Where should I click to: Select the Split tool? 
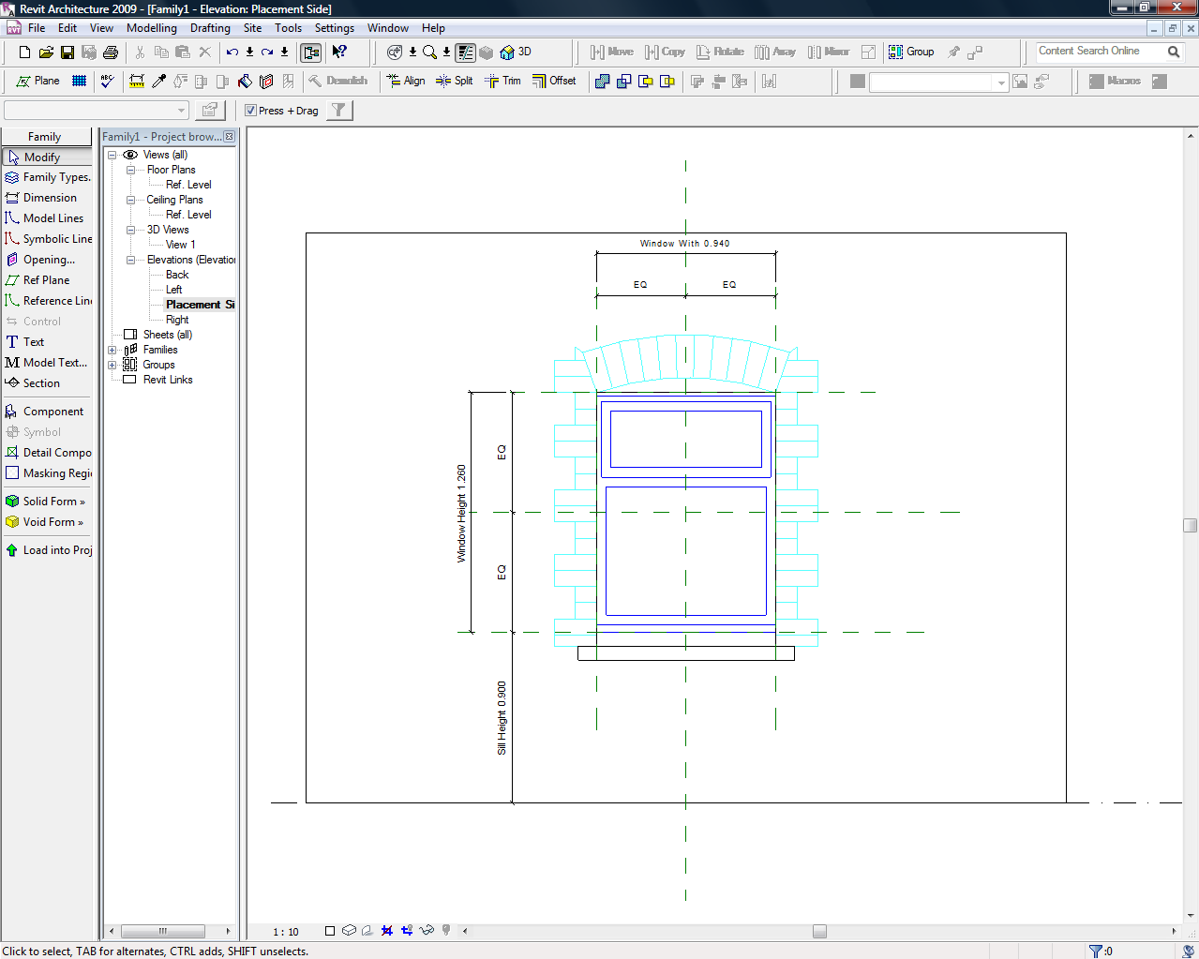(455, 82)
